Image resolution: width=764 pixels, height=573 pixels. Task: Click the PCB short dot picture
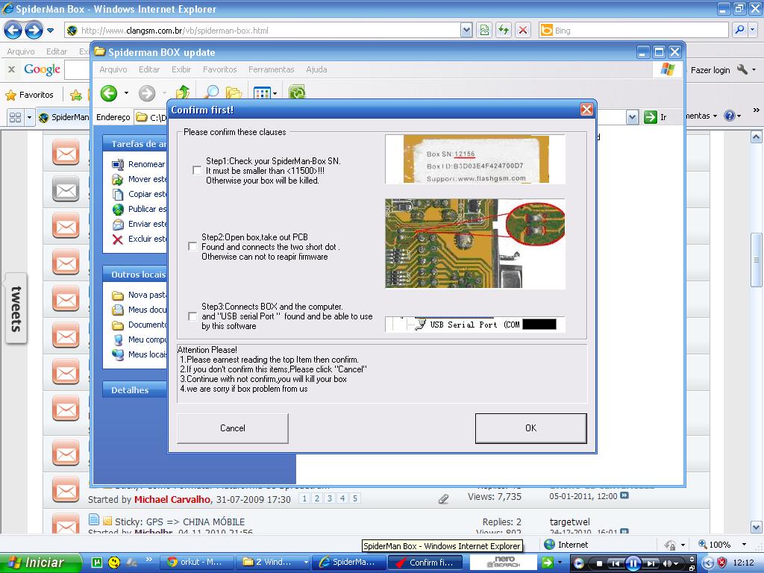tap(475, 244)
